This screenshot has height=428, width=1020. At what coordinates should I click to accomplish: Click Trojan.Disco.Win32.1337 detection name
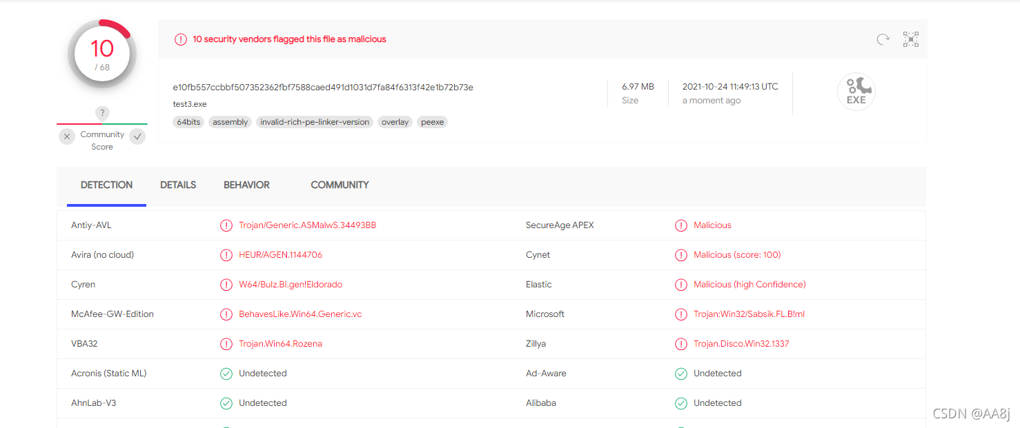point(741,344)
